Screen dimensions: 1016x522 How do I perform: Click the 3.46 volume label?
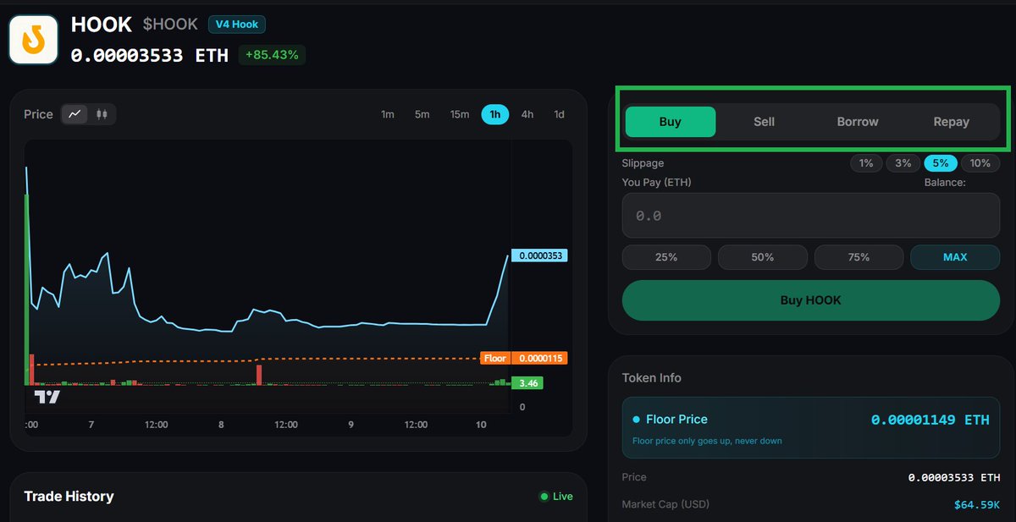(x=527, y=383)
